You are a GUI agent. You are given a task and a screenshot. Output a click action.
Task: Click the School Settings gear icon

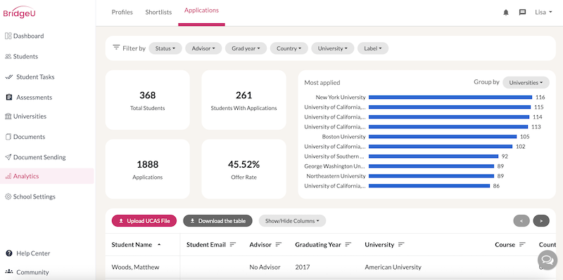[8, 196]
